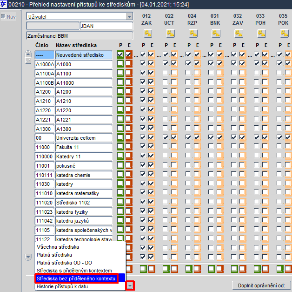Click the key icon under 024 RZP
Screen dimensions: 292x292
(193, 34)
